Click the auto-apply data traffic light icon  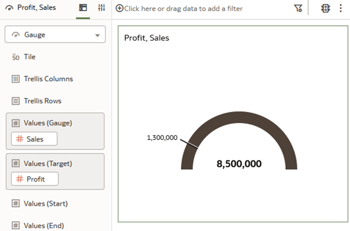click(x=325, y=8)
